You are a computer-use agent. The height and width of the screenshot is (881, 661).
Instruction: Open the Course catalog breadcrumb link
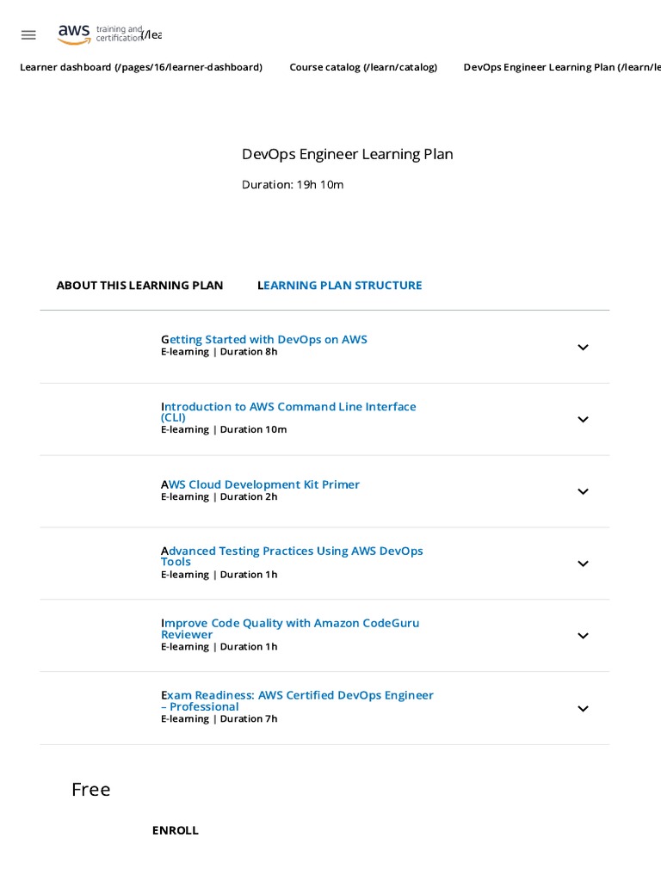point(363,67)
